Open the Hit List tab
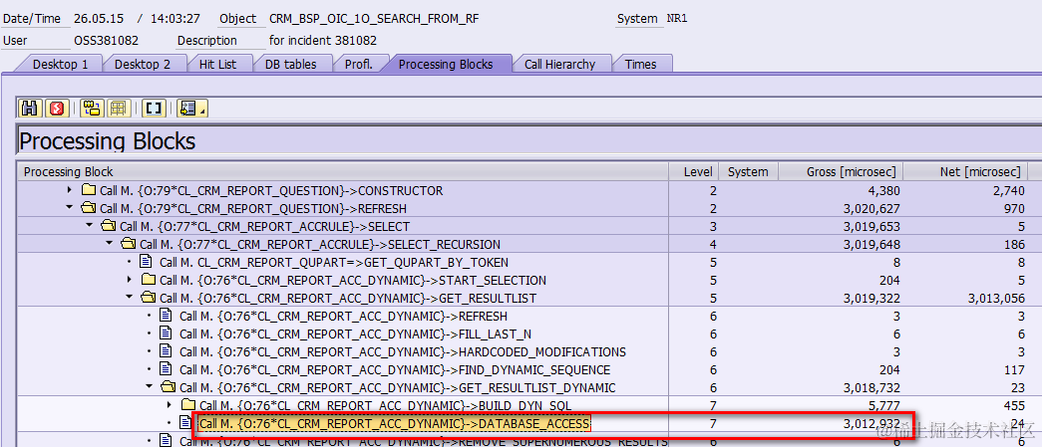1042x447 pixels. click(218, 65)
